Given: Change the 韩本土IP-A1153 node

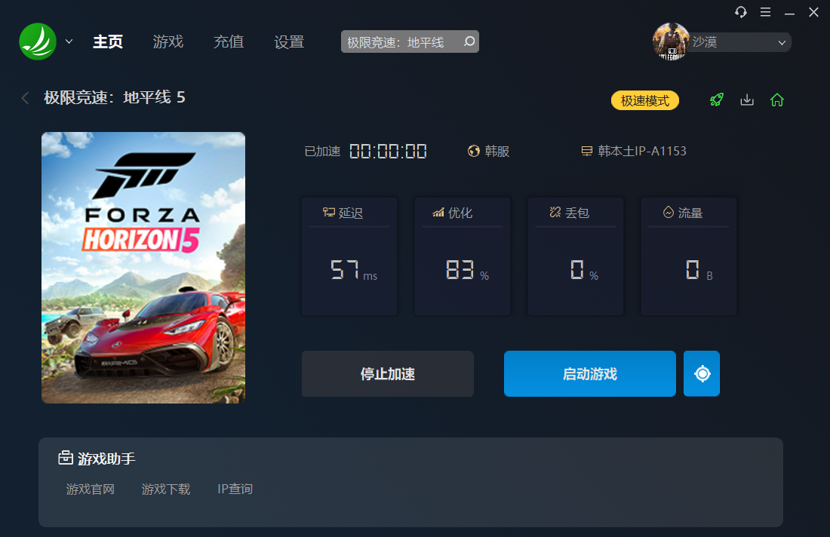Looking at the screenshot, I should [634, 151].
